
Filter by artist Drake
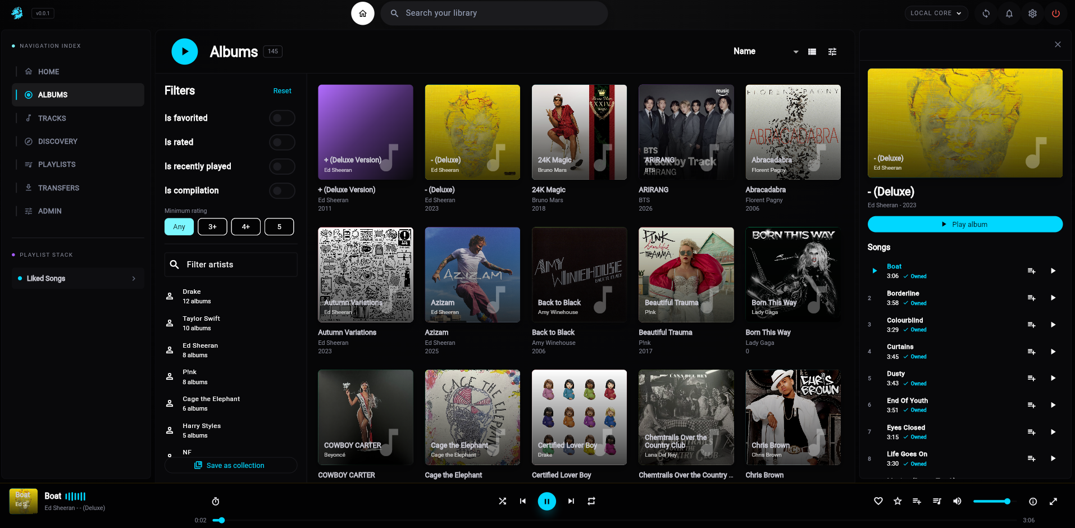click(x=231, y=297)
